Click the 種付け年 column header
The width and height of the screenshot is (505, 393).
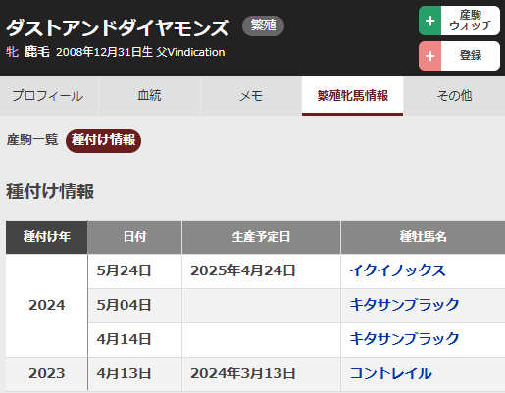[47, 237]
